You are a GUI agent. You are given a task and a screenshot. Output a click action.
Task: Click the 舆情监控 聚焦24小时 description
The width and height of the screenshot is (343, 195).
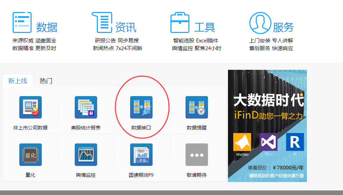pyautogui.click(x=196, y=48)
